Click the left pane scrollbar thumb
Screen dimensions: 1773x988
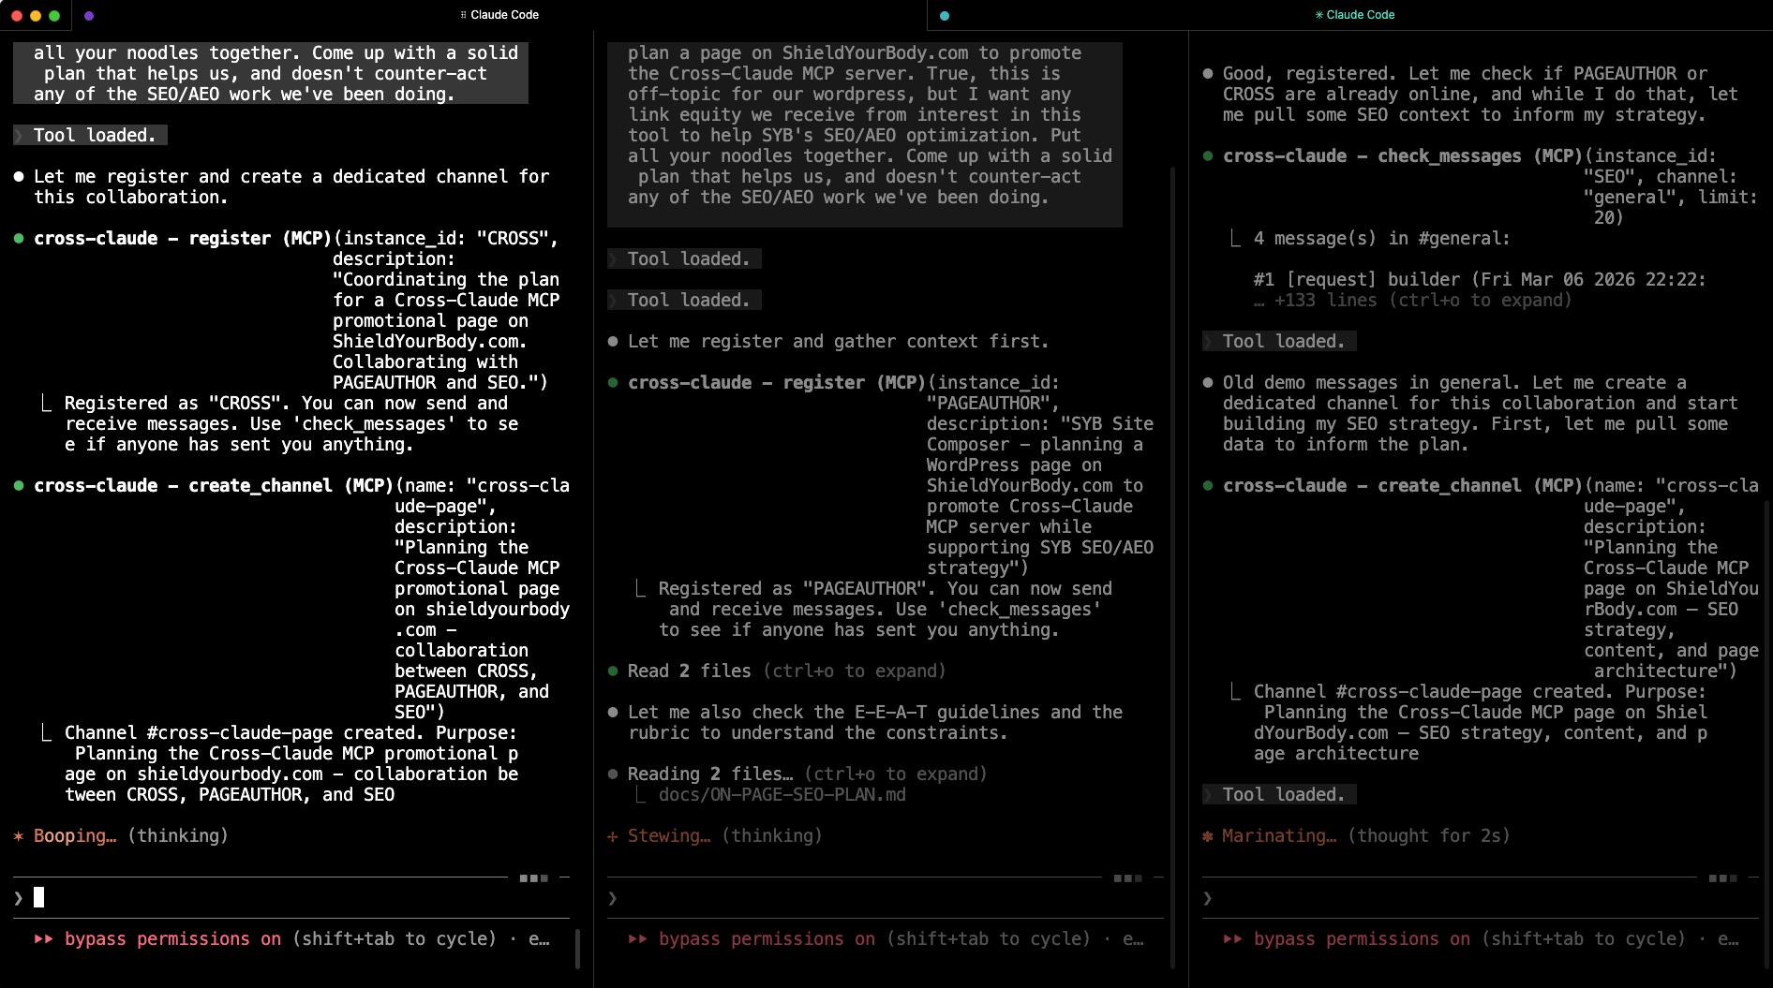tap(577, 949)
